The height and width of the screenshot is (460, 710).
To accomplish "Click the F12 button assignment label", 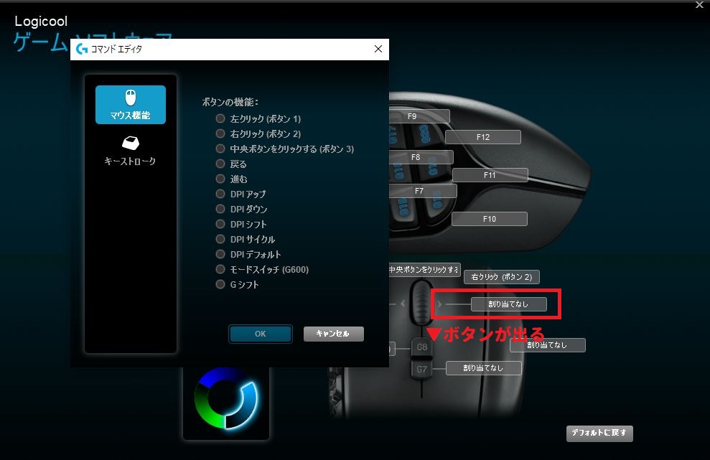I will [484, 136].
